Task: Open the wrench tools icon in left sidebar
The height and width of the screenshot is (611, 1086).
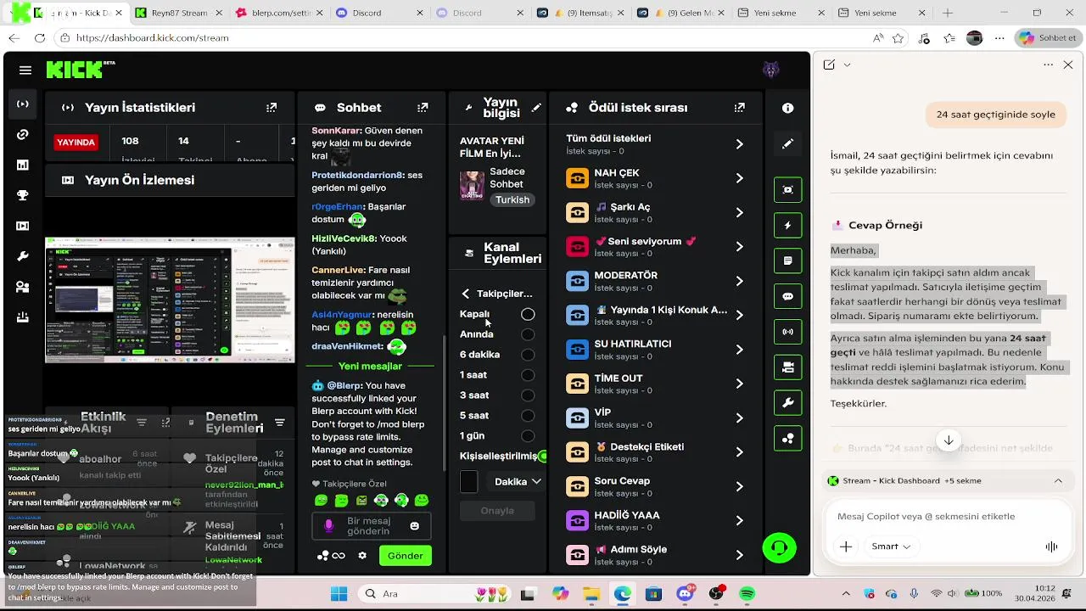Action: click(x=23, y=256)
